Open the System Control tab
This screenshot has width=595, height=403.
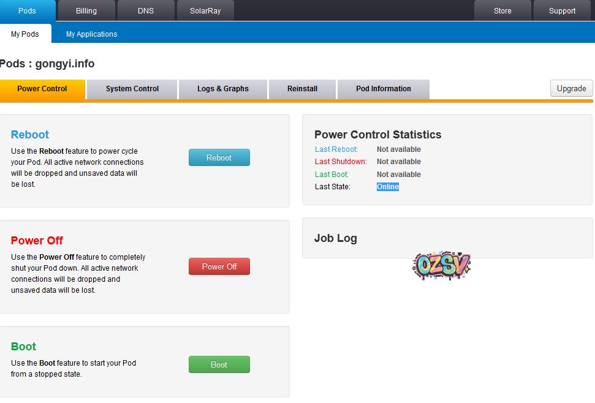(x=132, y=89)
